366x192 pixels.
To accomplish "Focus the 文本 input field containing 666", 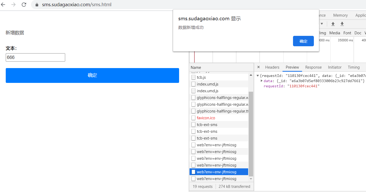I will coord(35,57).
